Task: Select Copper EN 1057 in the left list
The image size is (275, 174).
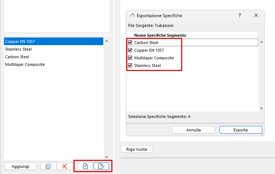Action: 54,41
